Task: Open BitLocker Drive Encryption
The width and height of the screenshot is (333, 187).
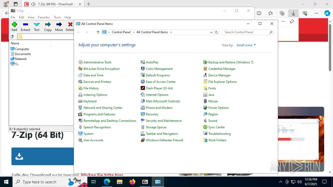Action: 101,69
